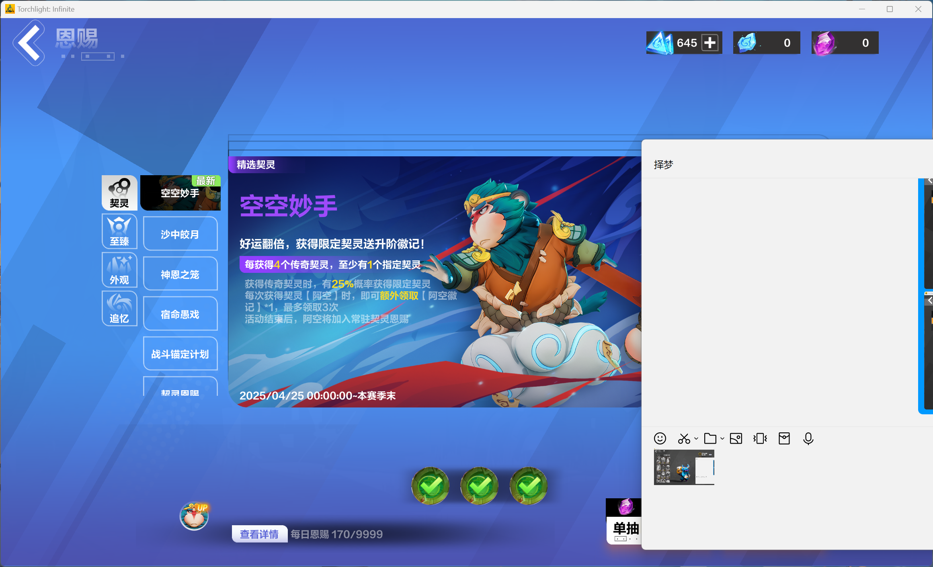The width and height of the screenshot is (933, 567).
Task: Select the 至臻 category tab
Action: coord(119,231)
